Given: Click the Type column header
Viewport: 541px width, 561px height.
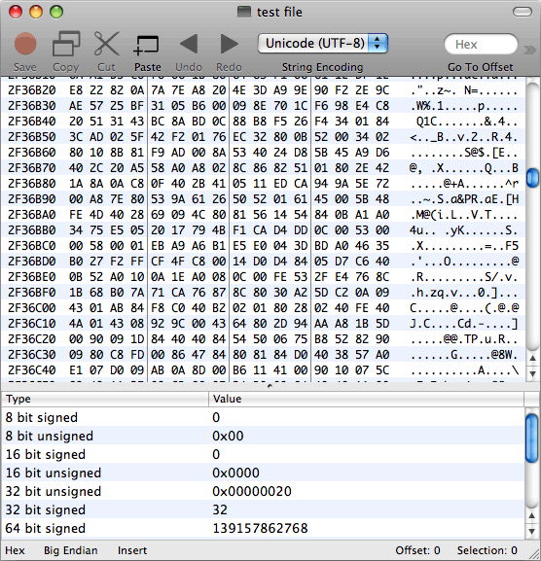Looking at the screenshot, I should coord(105,399).
